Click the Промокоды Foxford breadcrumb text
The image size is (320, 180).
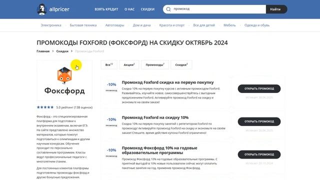[x=89, y=51]
